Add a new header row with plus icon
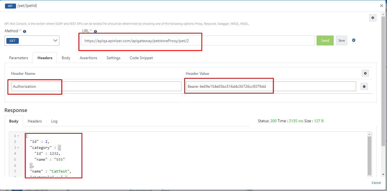Screen dimensions: 387x191 (x=365, y=73)
